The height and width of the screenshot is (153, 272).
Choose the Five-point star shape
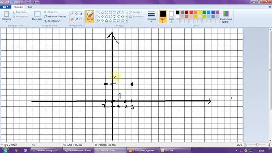(106, 20)
